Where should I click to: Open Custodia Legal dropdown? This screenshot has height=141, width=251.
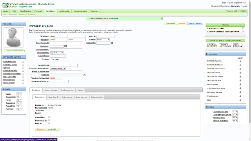58,69
